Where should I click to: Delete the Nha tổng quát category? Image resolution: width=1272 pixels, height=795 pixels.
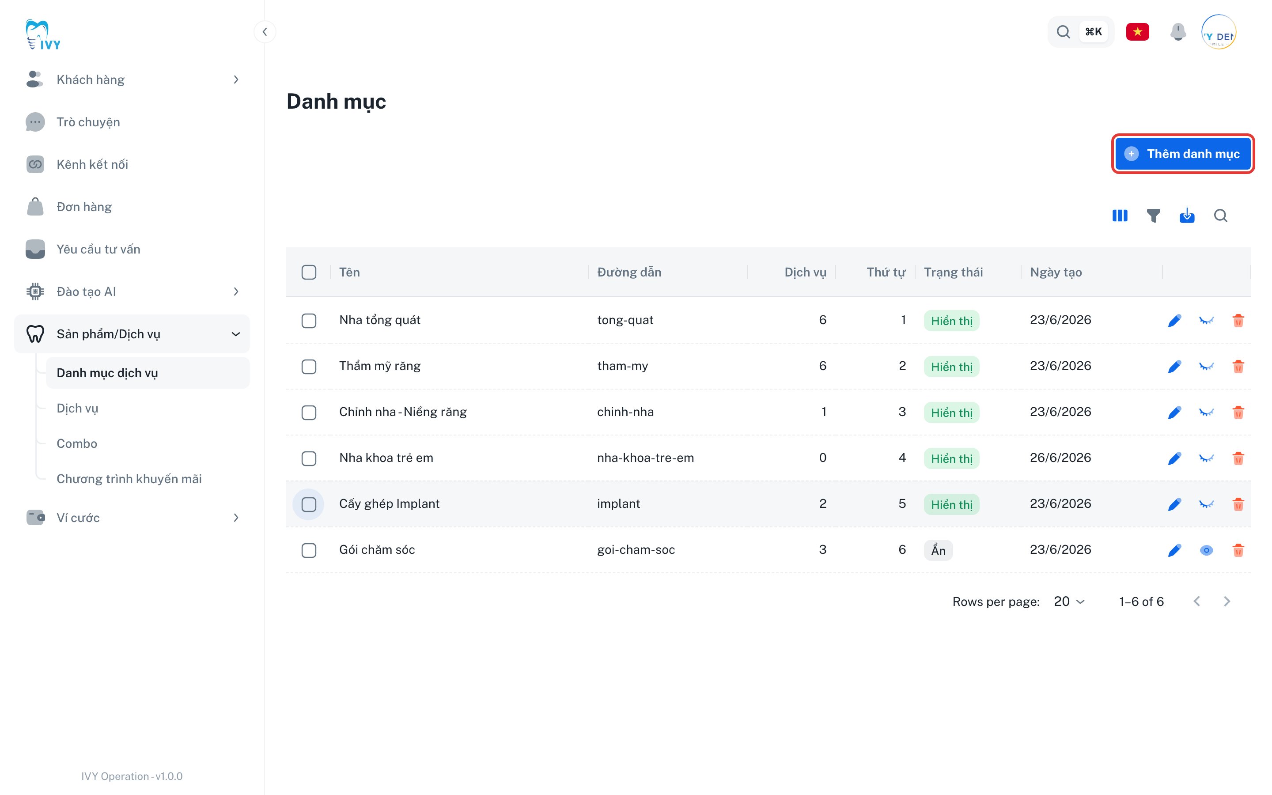point(1238,320)
